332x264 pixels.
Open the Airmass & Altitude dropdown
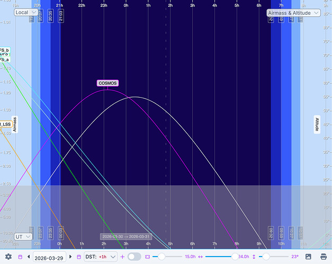(x=293, y=13)
